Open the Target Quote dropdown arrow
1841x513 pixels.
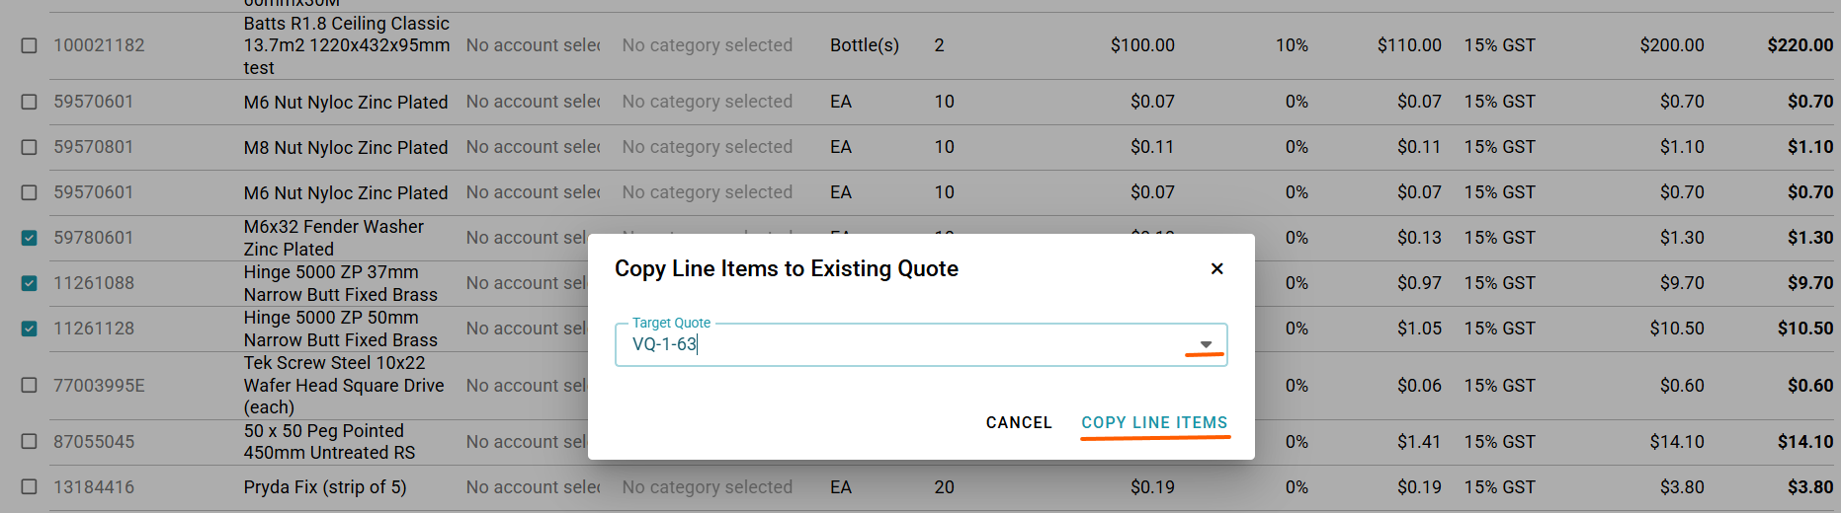(1206, 344)
